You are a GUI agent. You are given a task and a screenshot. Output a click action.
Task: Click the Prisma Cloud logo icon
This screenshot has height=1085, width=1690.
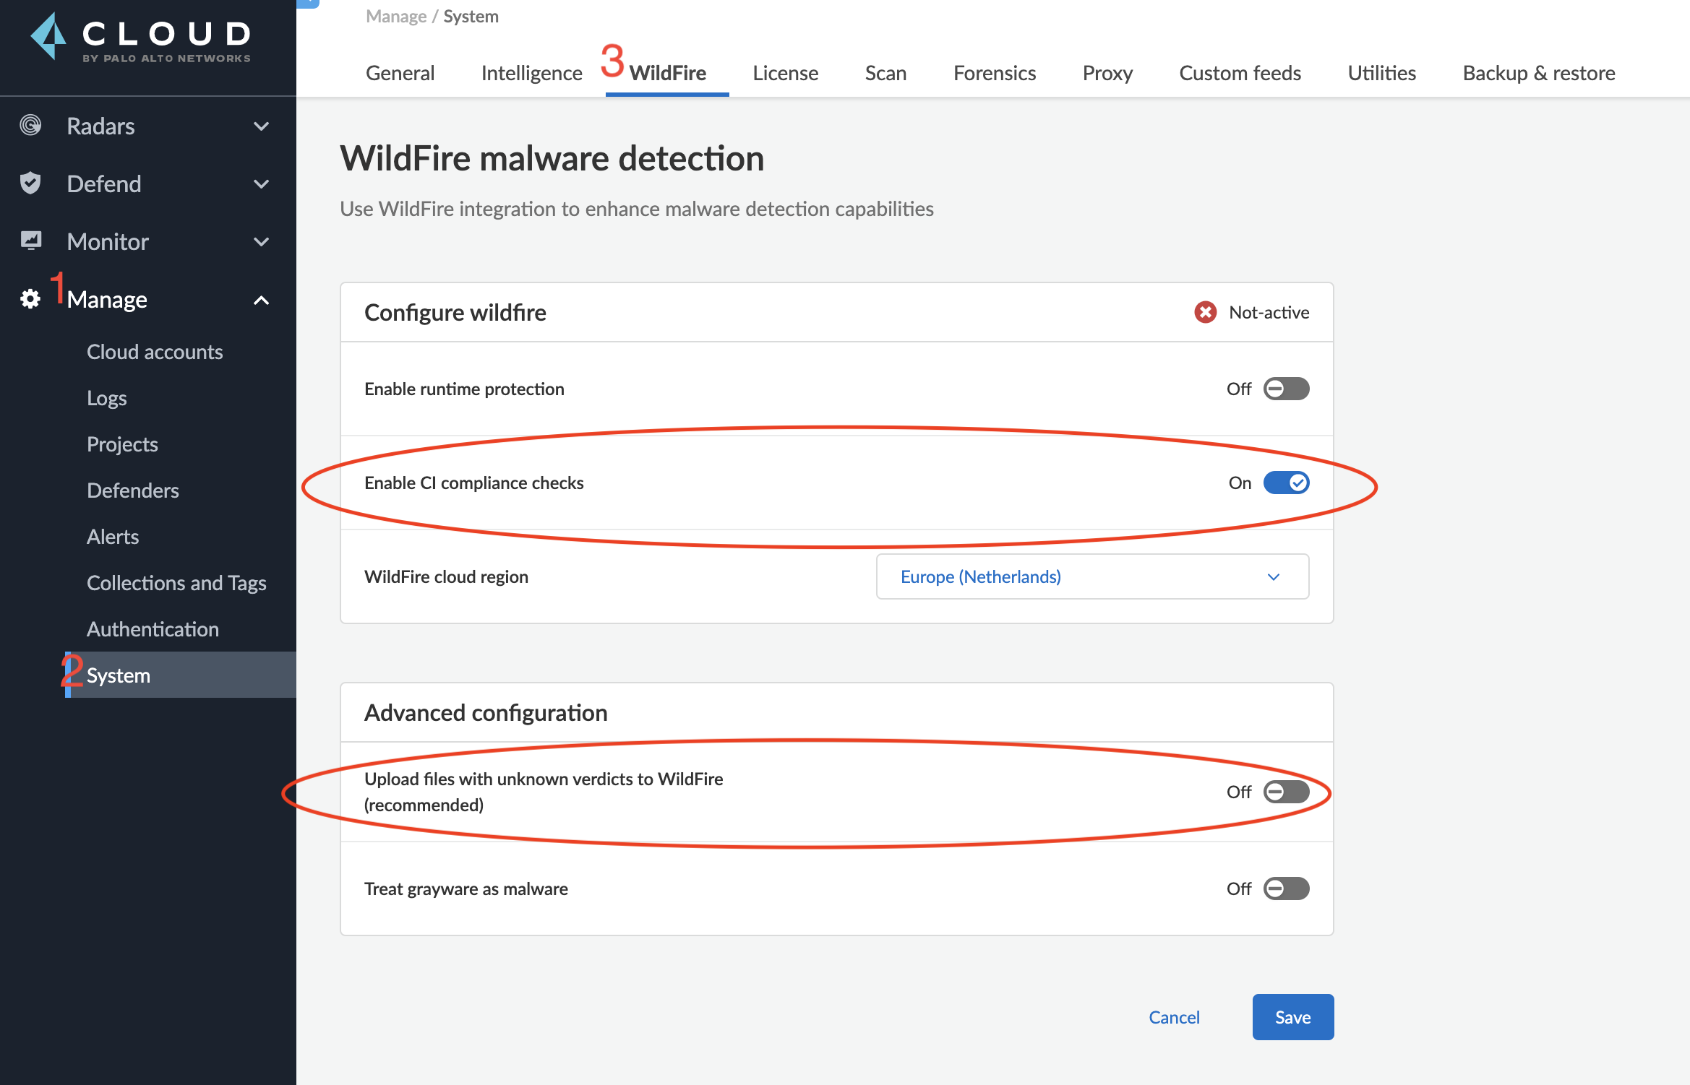[48, 36]
